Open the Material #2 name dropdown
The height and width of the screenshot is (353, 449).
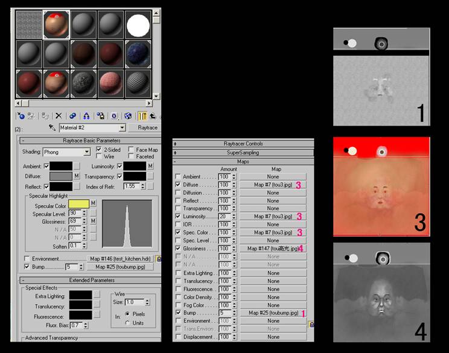coord(123,128)
